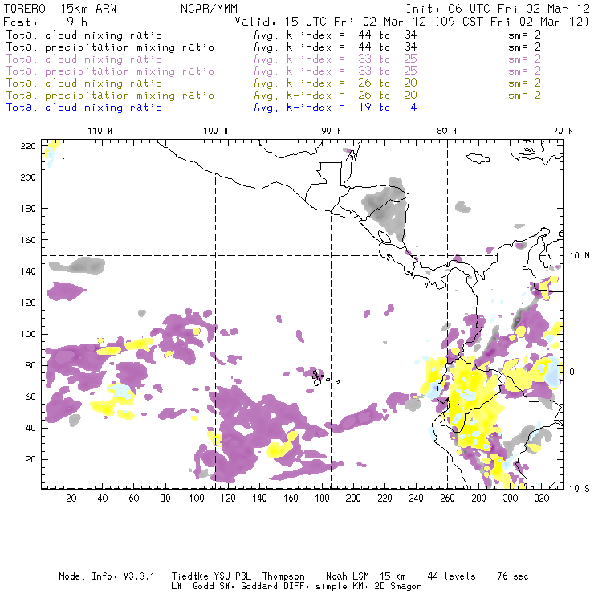This screenshot has height=594, width=594.
Task: Click 'Avg. k-index = 33 to 25' in purple cloud row
Action: click(x=336, y=59)
